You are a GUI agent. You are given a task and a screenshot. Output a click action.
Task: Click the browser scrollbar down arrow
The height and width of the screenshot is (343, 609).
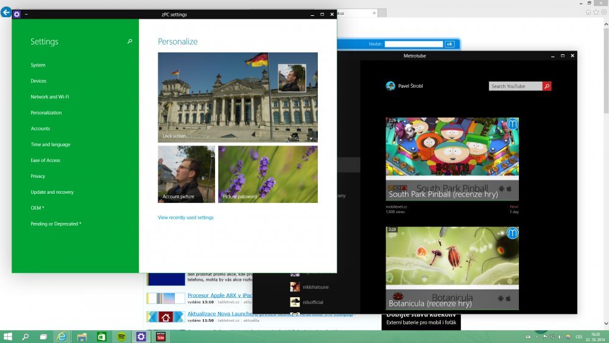[x=606, y=324]
